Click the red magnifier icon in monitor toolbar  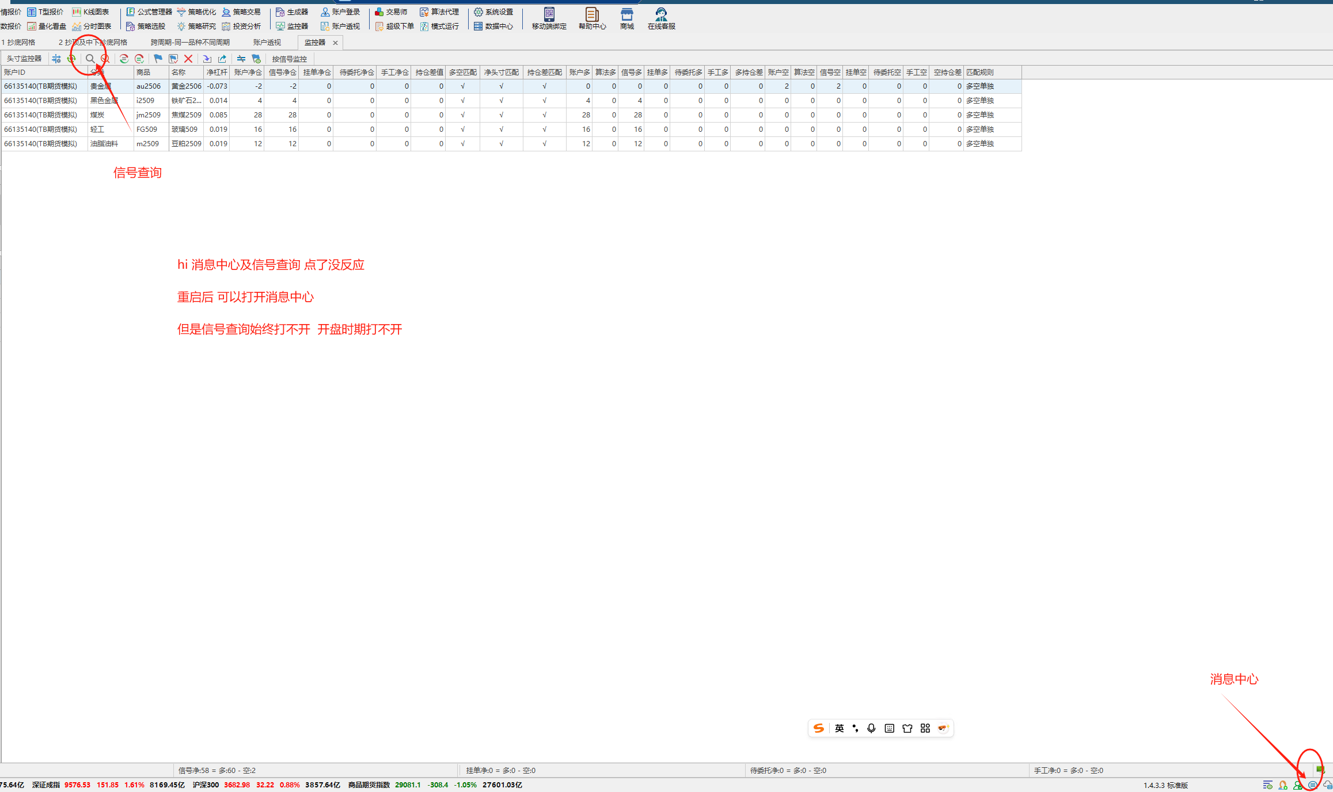pyautogui.click(x=105, y=59)
